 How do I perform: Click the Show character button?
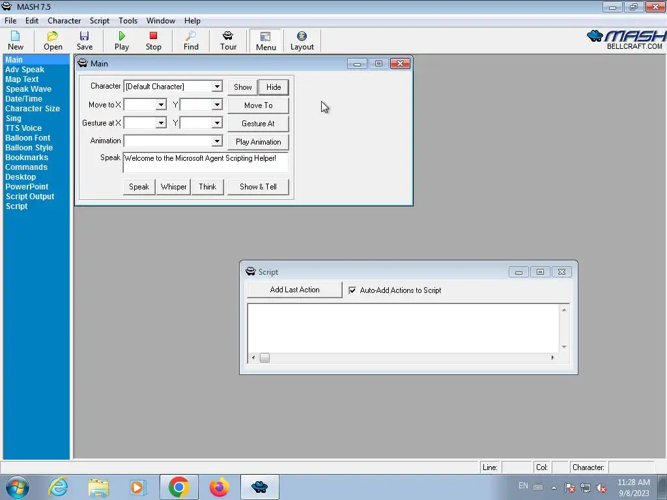click(243, 87)
